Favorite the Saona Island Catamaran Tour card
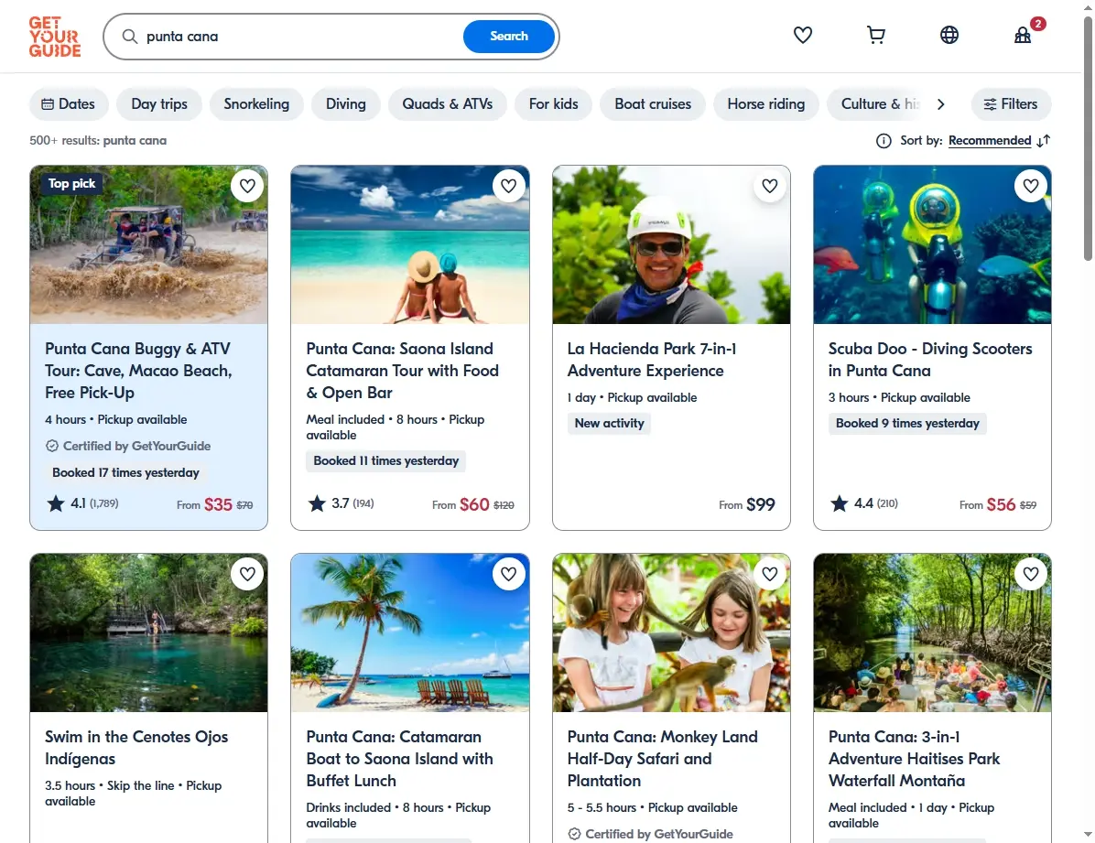This screenshot has width=1095, height=843. click(508, 186)
